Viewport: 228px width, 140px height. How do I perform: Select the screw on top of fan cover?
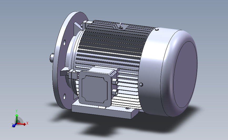[157, 29]
